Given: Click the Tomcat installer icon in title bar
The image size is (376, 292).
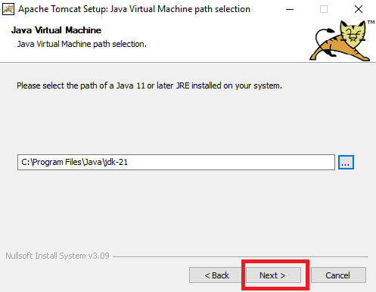Looking at the screenshot, I should coord(8,9).
